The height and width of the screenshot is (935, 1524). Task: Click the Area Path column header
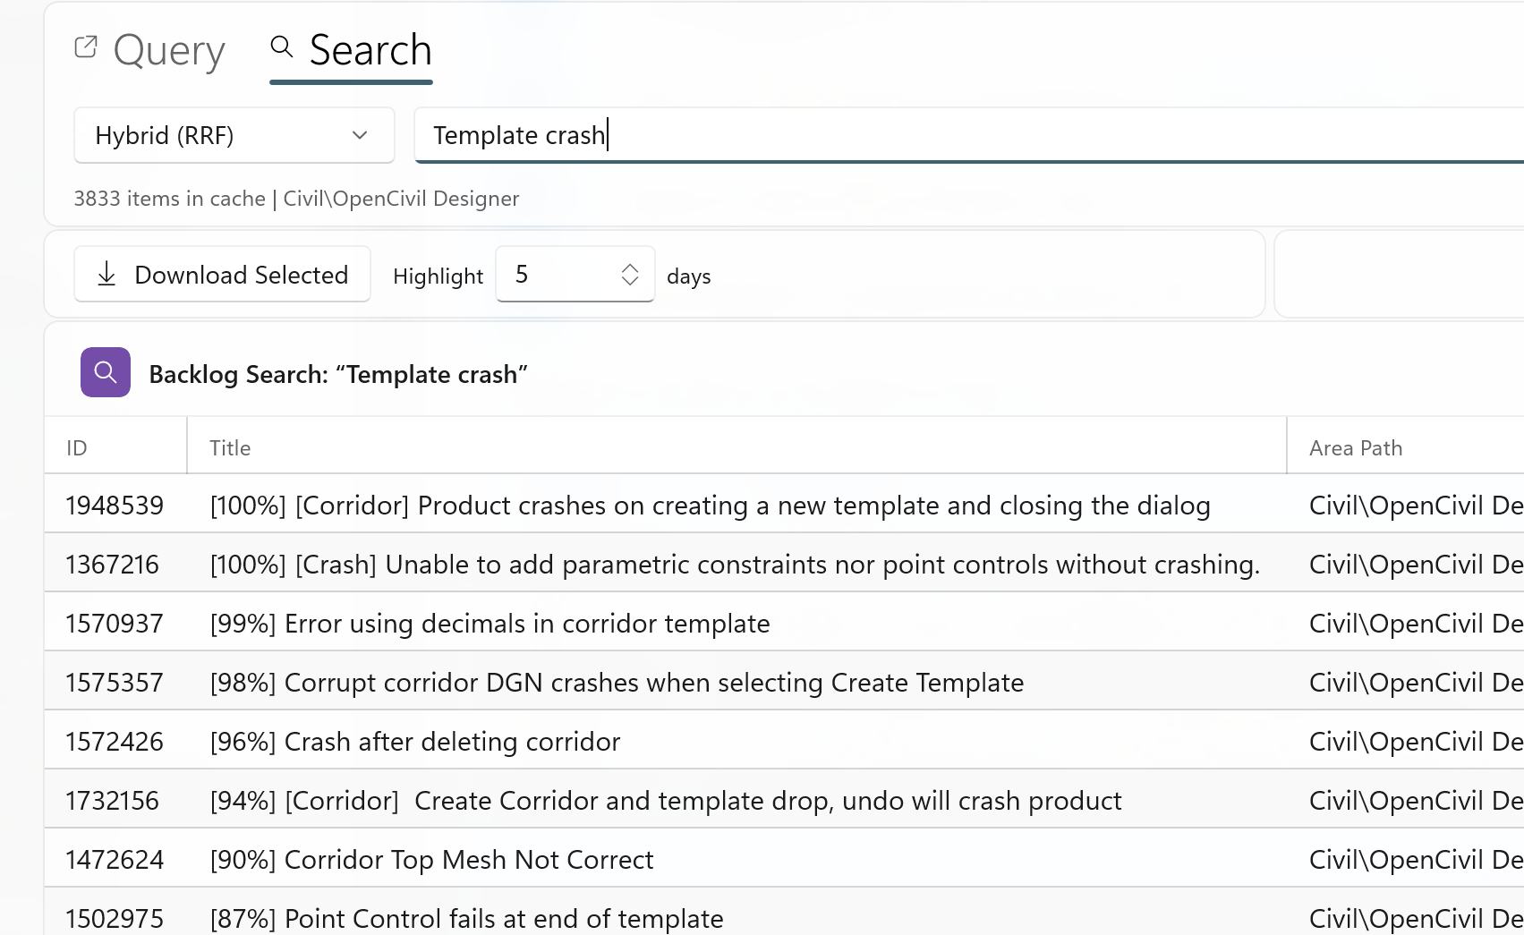pyautogui.click(x=1355, y=446)
